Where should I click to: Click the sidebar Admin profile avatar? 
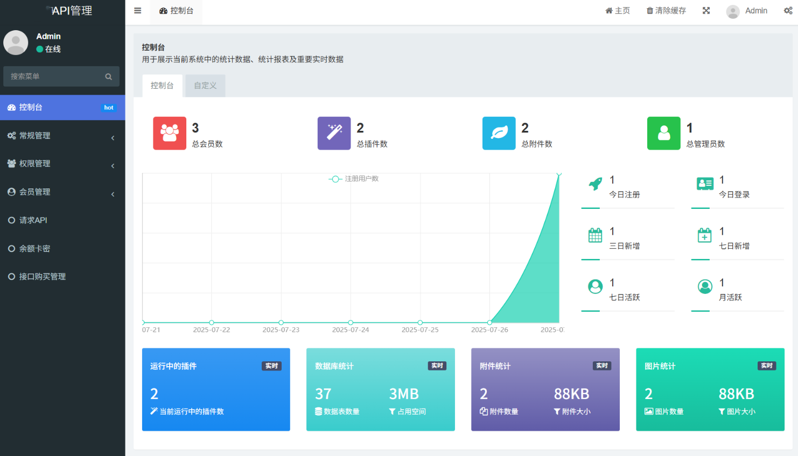click(x=16, y=43)
